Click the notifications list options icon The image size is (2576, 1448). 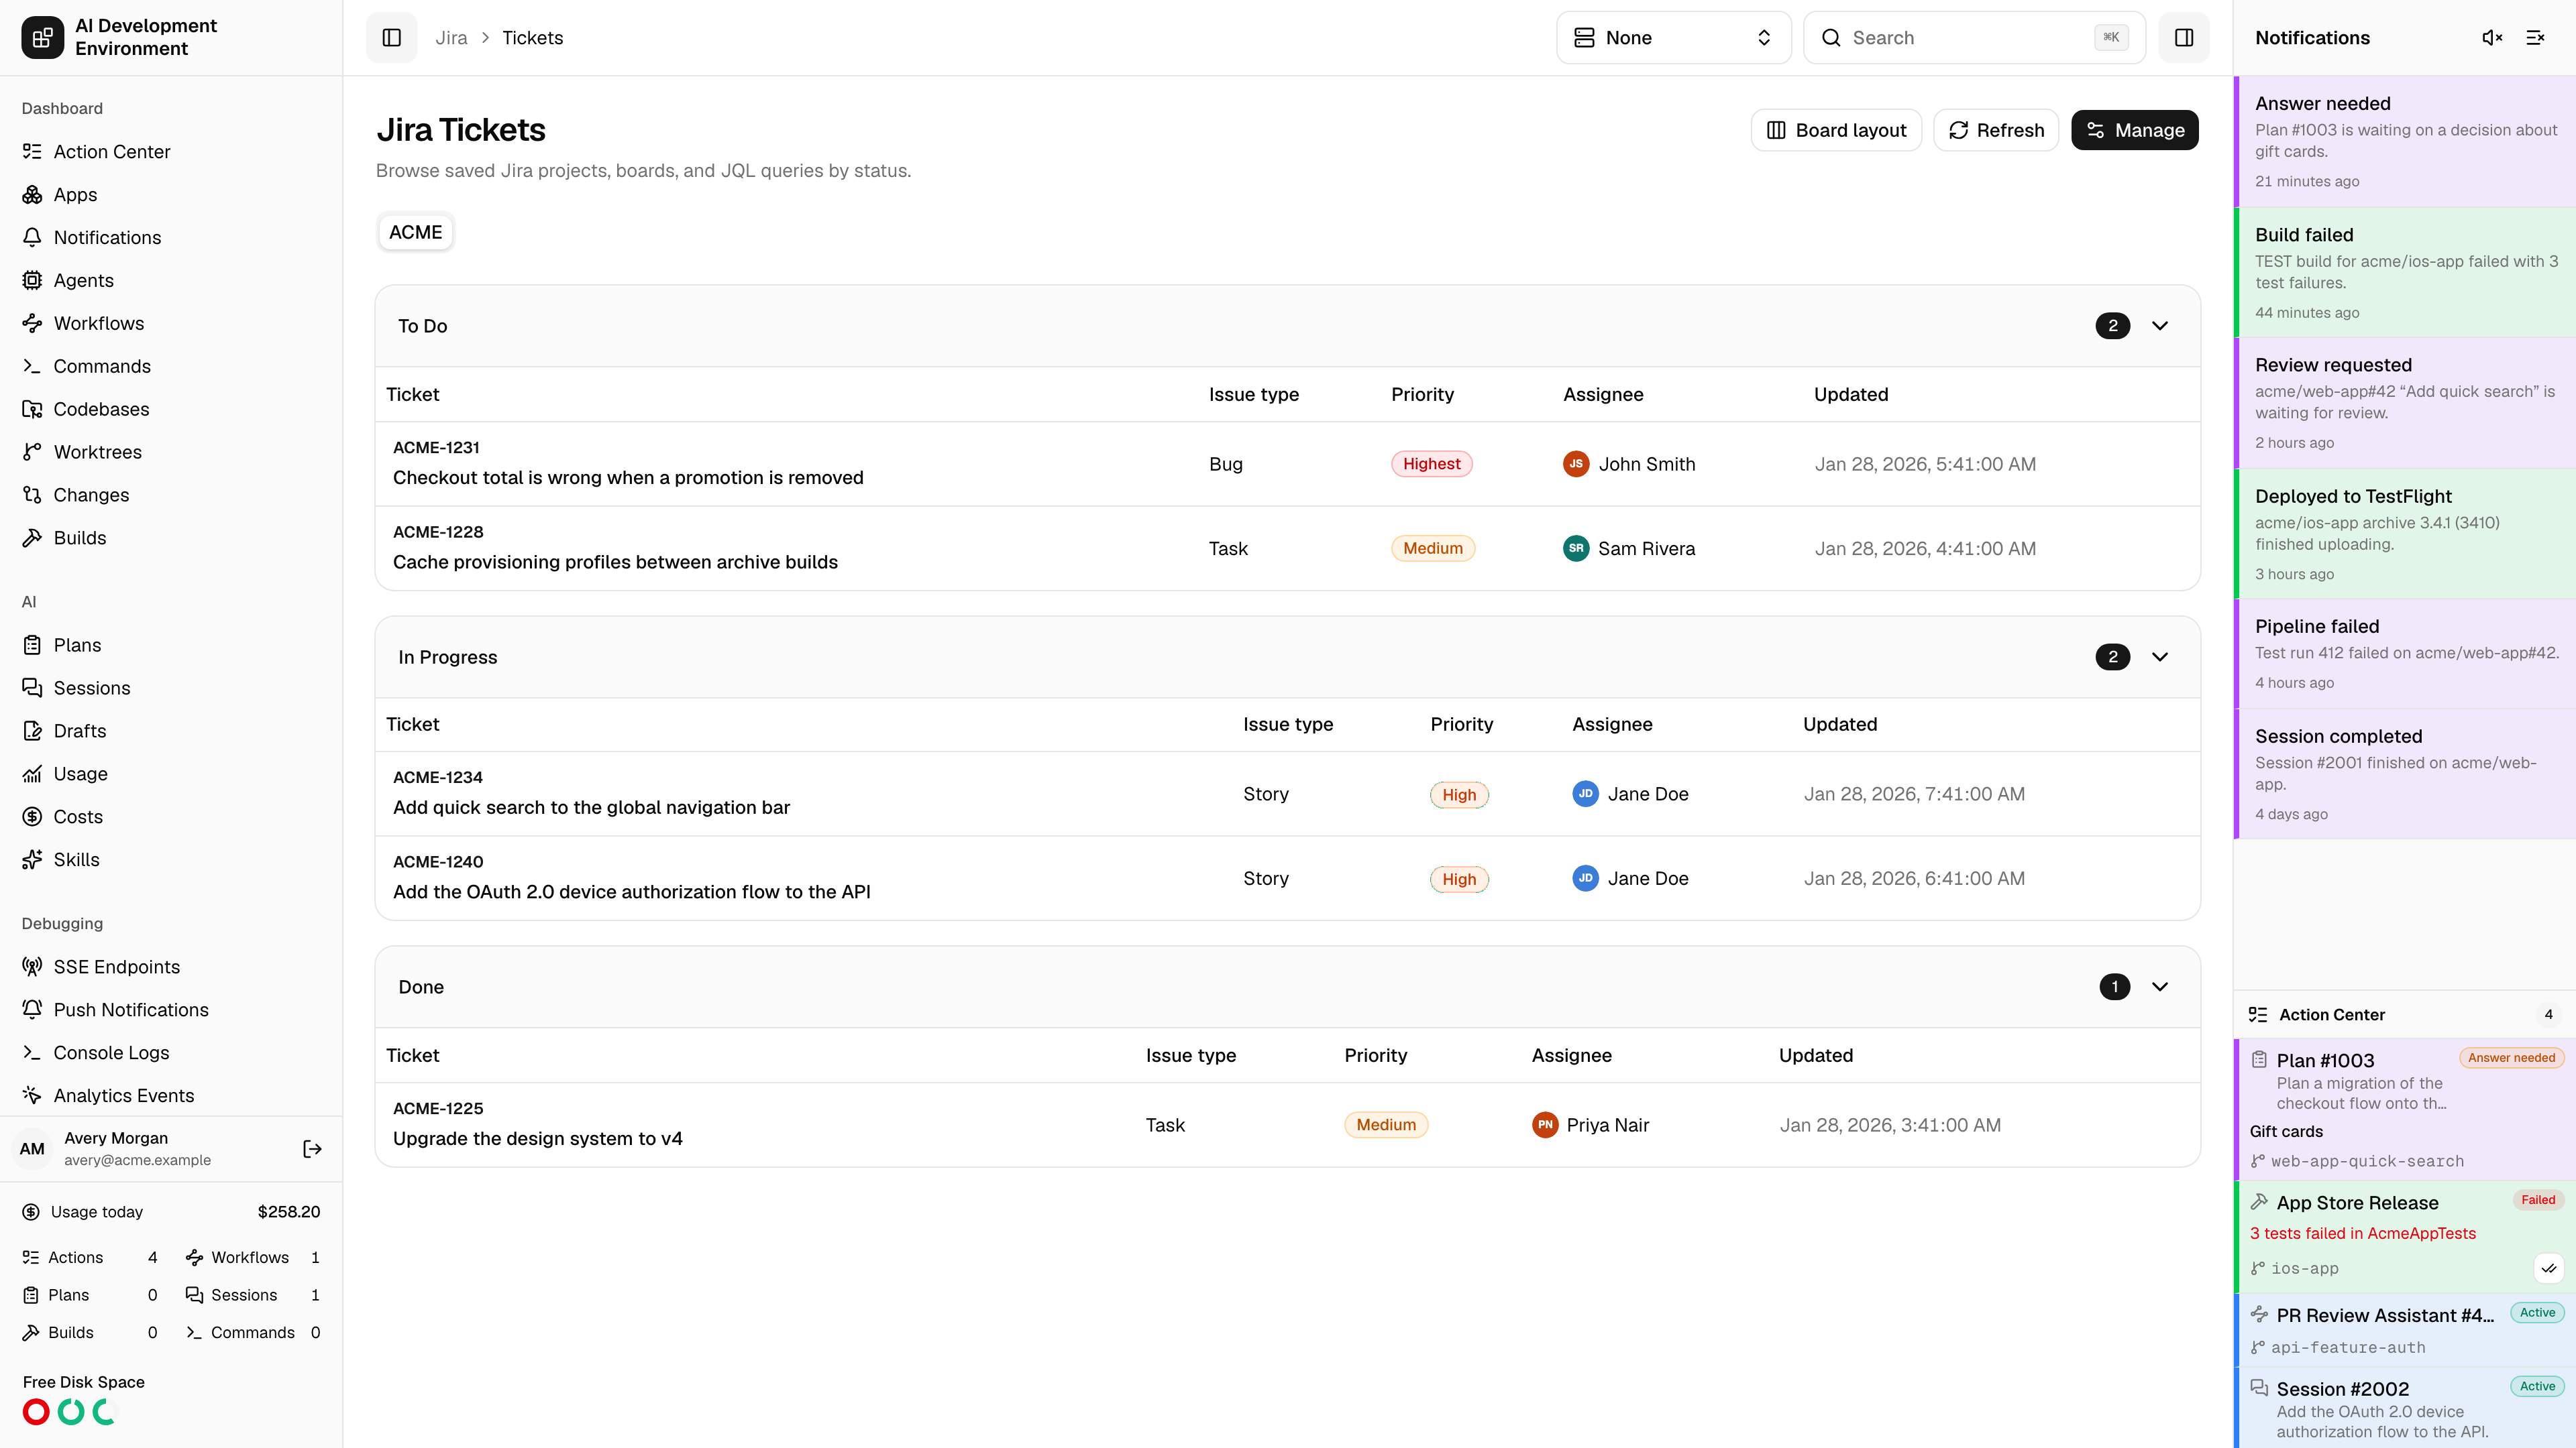(2535, 38)
